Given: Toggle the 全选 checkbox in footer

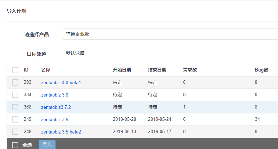Looking at the screenshot, I should click(x=15, y=145).
